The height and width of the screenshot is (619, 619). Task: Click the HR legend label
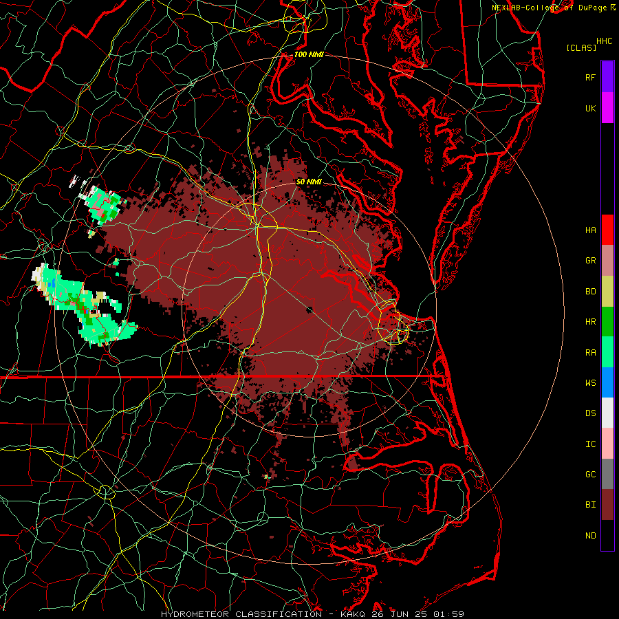(x=591, y=322)
